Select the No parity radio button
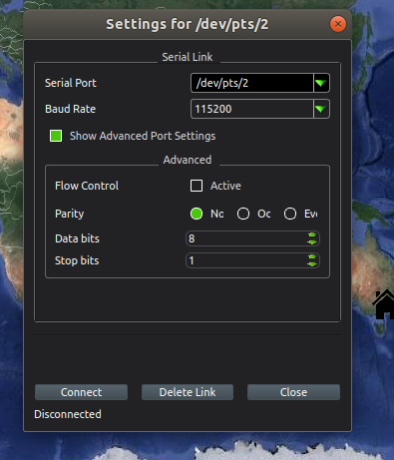The image size is (394, 460). pos(197,214)
